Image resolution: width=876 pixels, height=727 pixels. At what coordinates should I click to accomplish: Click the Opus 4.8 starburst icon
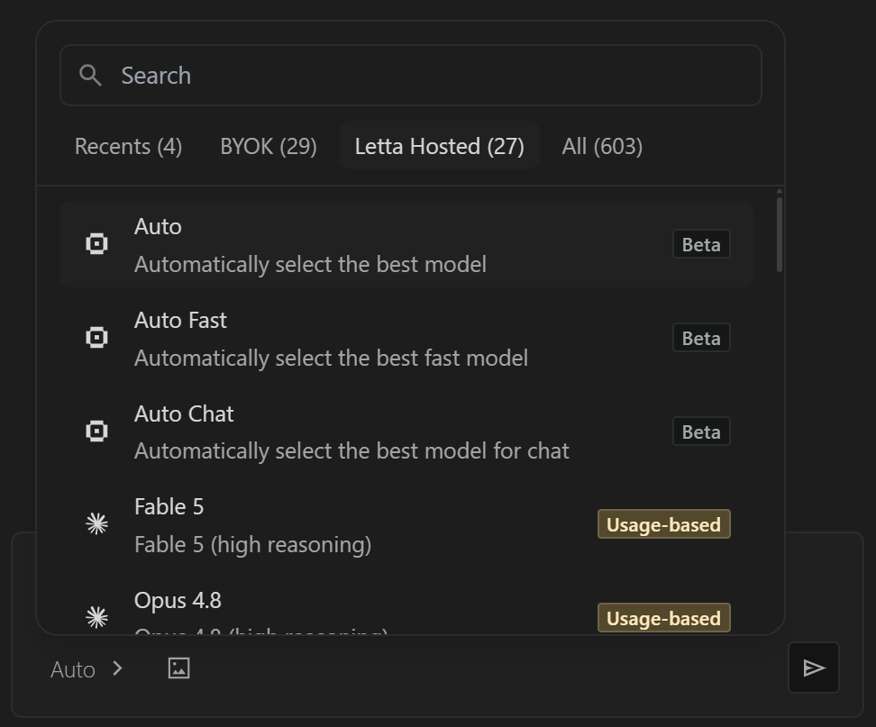[x=96, y=618]
